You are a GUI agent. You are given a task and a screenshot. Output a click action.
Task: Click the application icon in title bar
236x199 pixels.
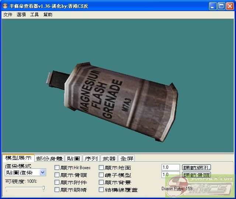pyautogui.click(x=5, y=6)
